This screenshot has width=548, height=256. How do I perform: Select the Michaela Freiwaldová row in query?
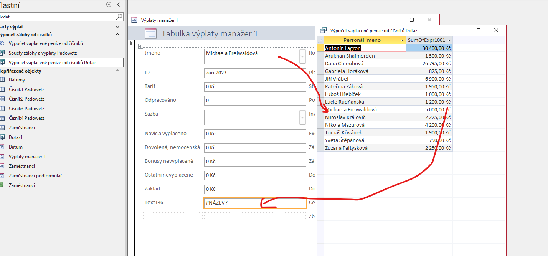pyautogui.click(x=320, y=110)
